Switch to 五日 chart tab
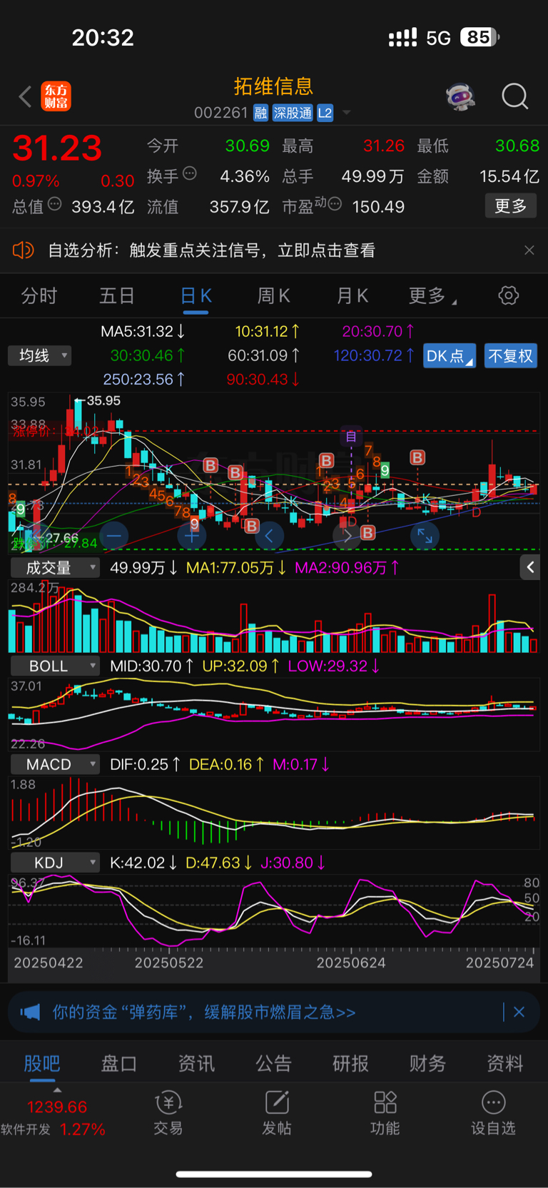The height and width of the screenshot is (1188, 548). click(117, 296)
